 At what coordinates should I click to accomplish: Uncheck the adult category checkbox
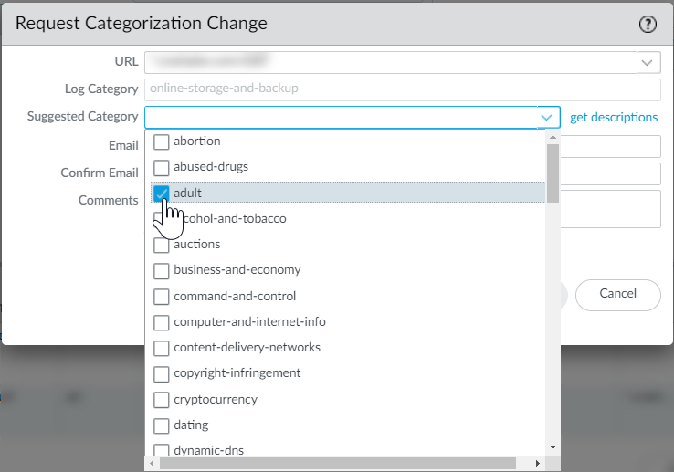[x=161, y=194]
